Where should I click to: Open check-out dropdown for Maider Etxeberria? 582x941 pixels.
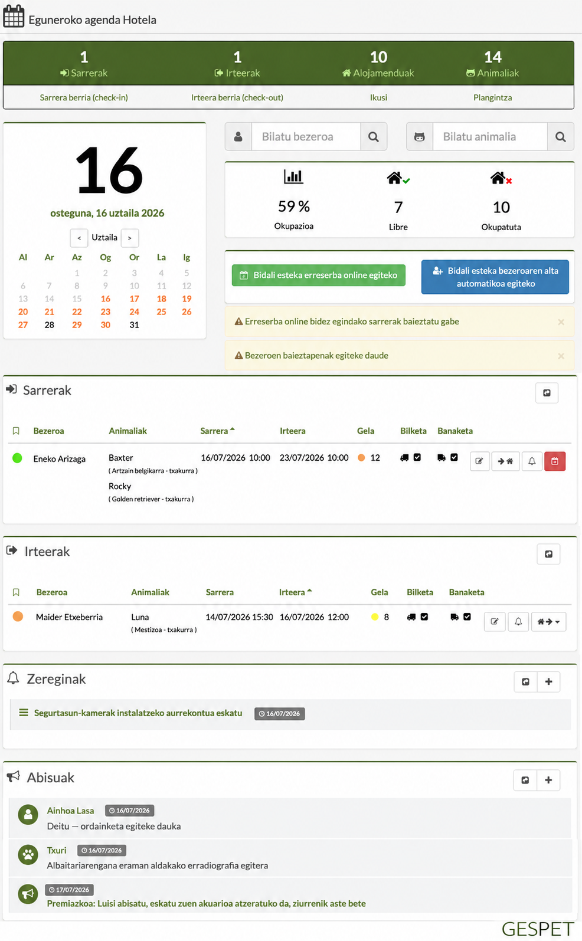click(x=549, y=621)
